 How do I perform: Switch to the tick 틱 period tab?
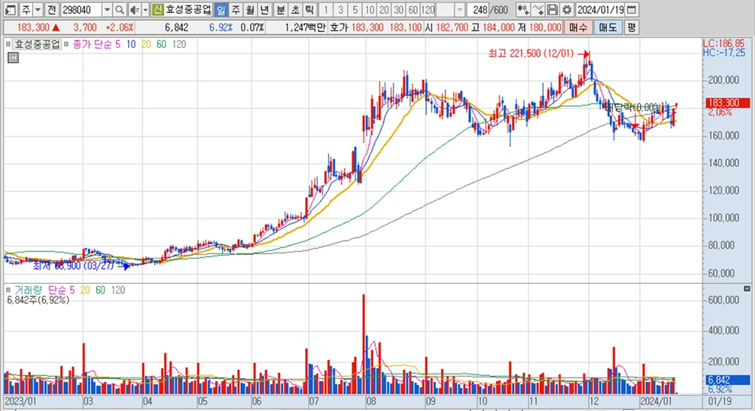point(310,10)
